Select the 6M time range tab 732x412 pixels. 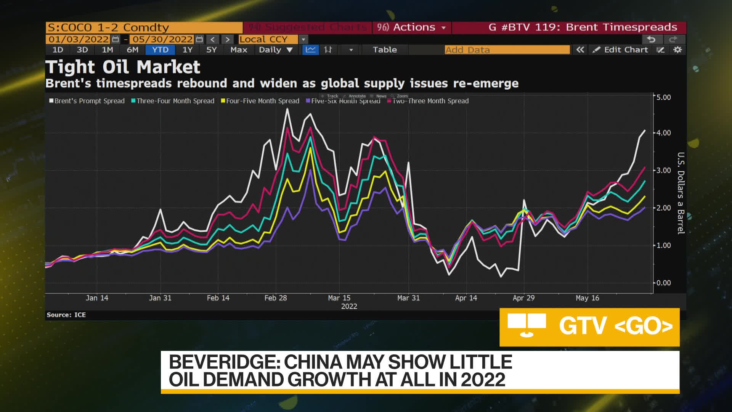point(132,50)
